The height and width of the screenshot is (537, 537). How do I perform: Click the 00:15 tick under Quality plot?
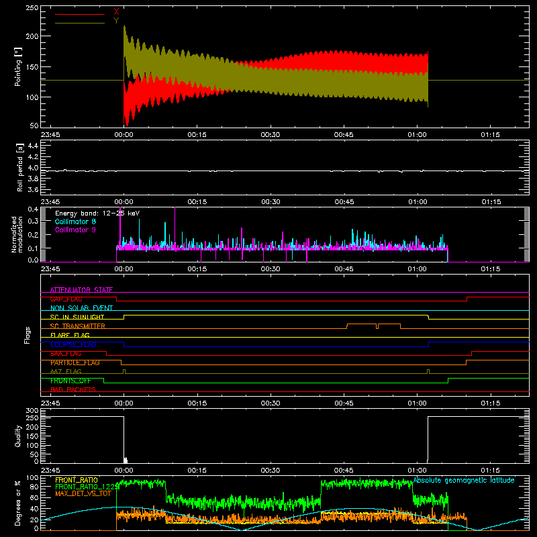point(197,471)
